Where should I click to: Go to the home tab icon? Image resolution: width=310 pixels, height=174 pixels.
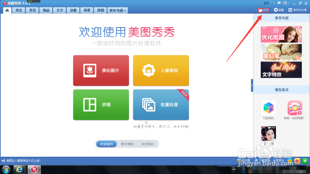point(7,10)
